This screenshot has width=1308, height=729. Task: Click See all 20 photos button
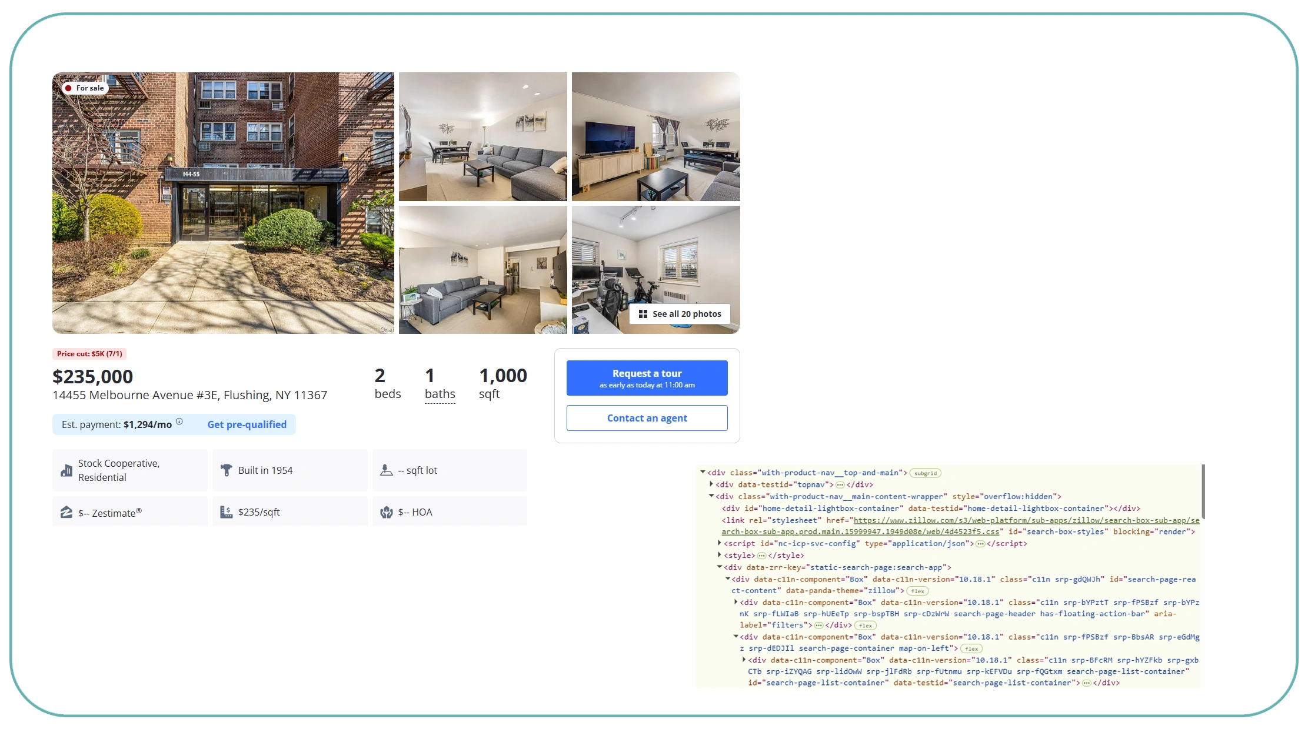tap(680, 314)
